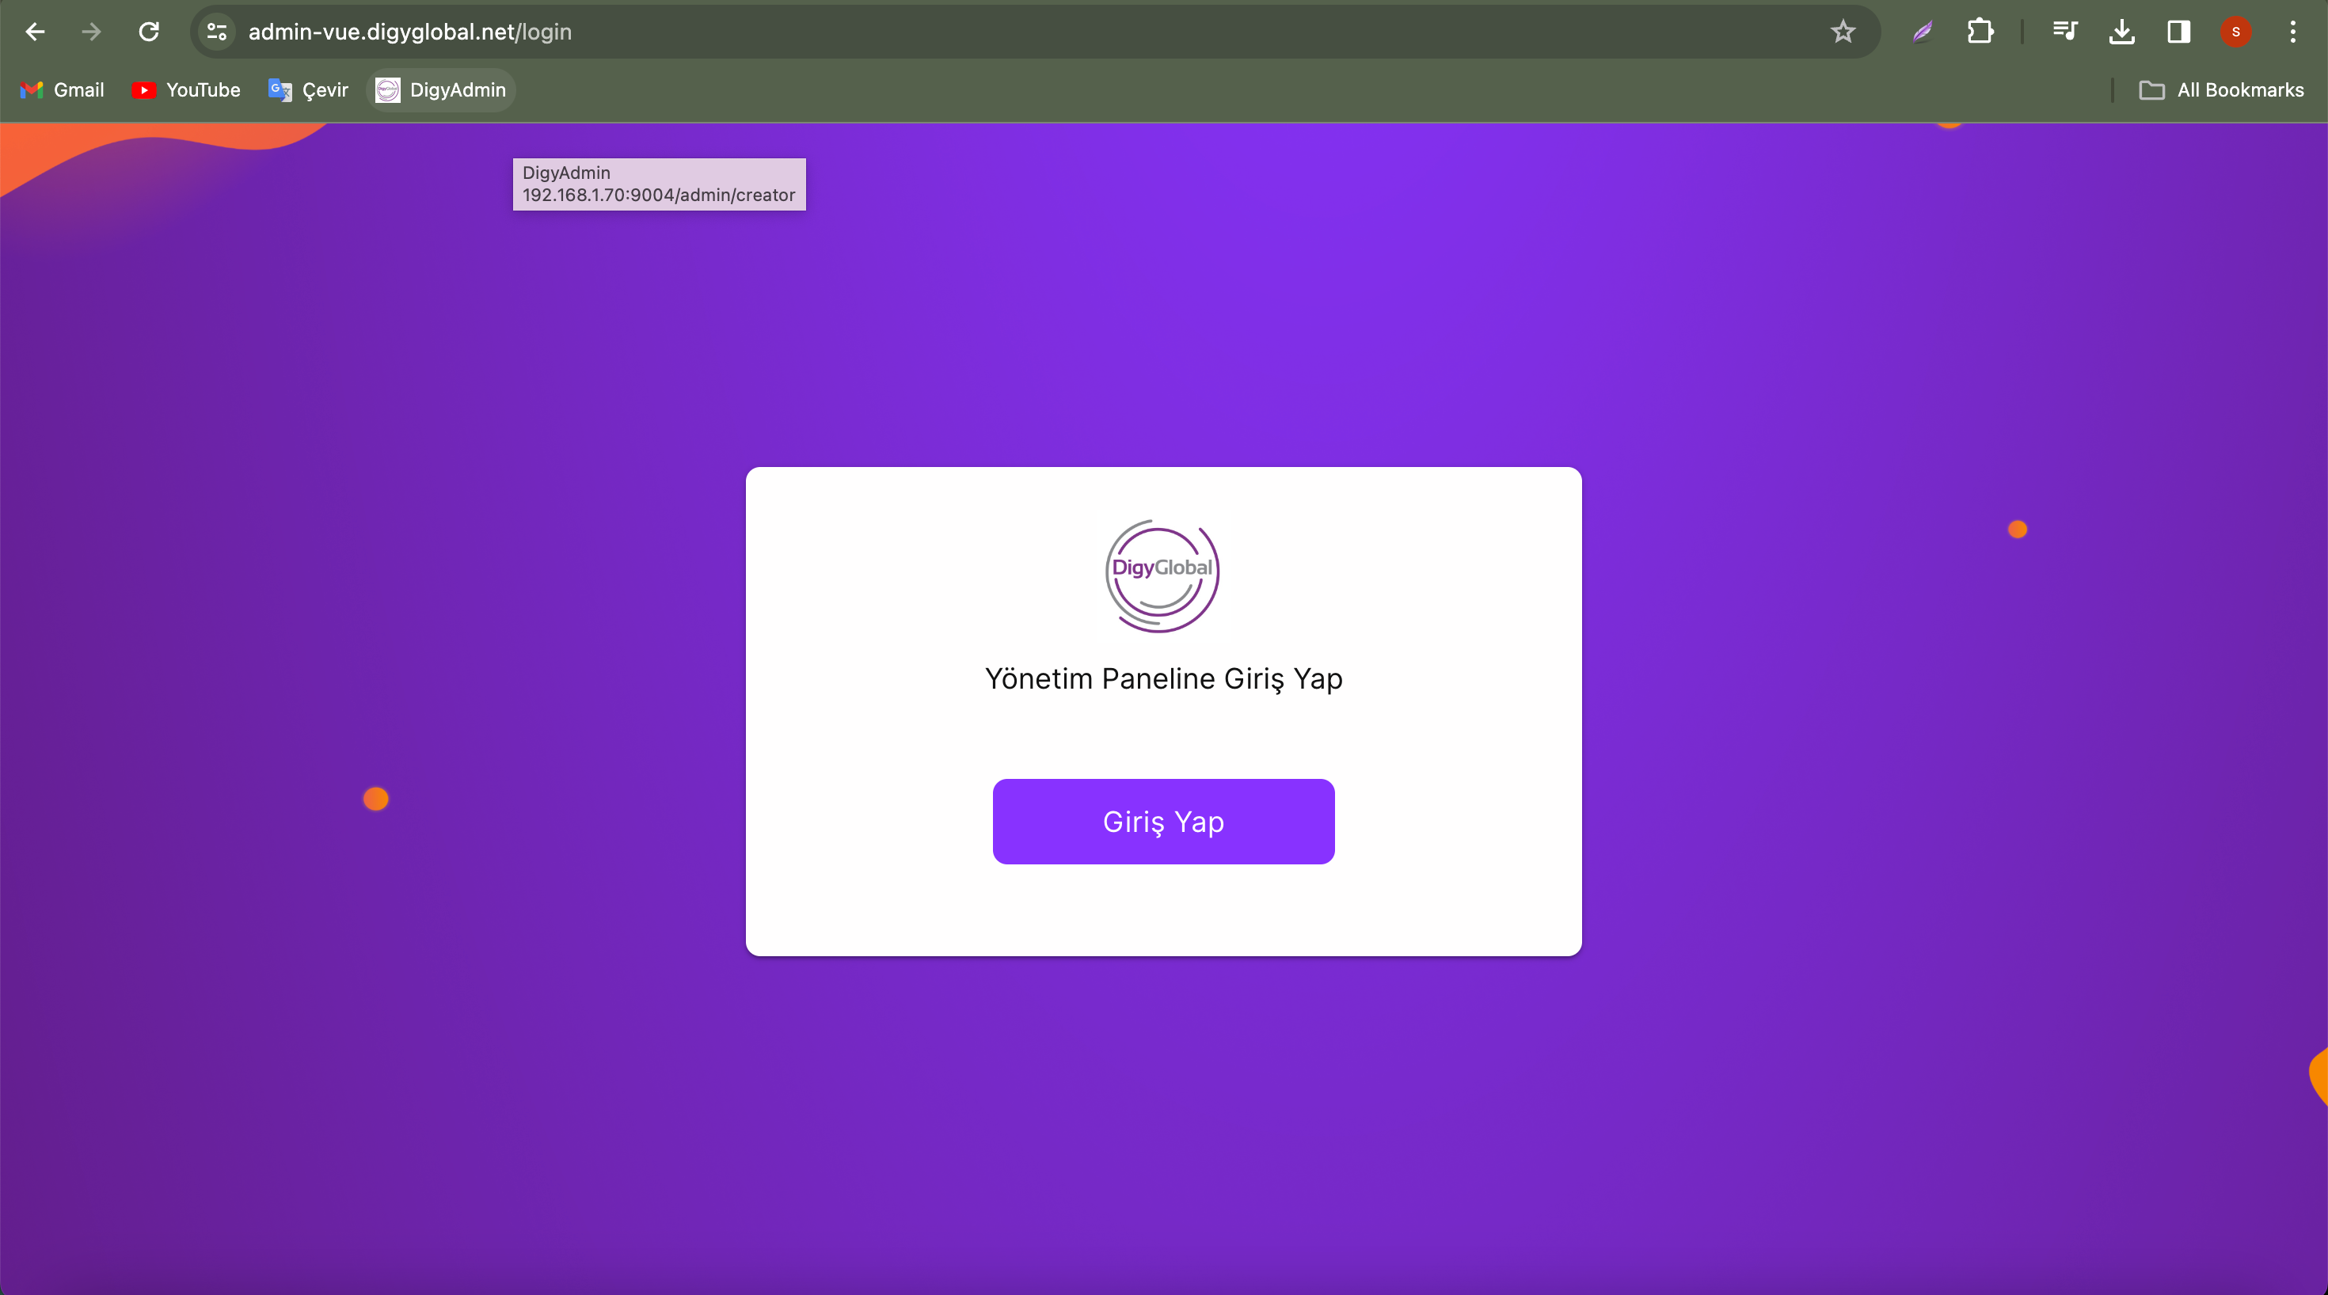
Task: Click the purple Giriş Yap button
Action: point(1163,821)
